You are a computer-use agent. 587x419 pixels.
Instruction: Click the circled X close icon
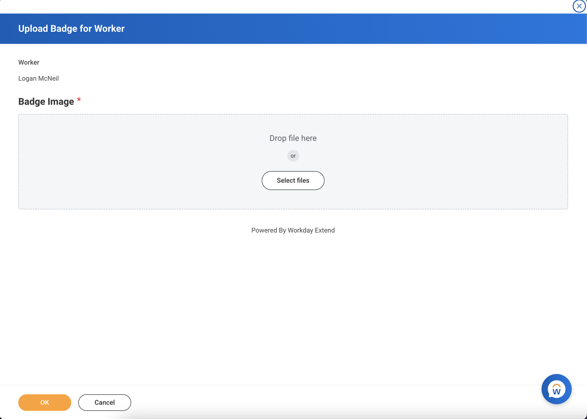579,6
